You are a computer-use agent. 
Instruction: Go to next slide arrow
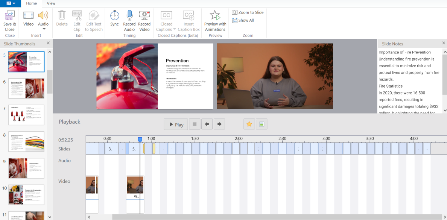[219, 124]
